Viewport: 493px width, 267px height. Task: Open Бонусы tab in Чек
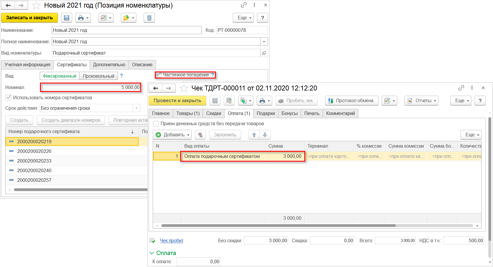click(290, 114)
